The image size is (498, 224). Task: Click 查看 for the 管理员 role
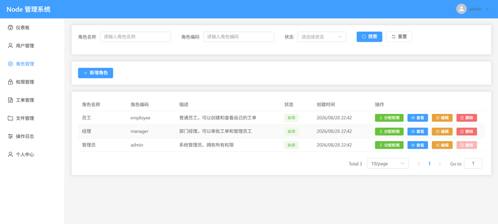click(418, 145)
